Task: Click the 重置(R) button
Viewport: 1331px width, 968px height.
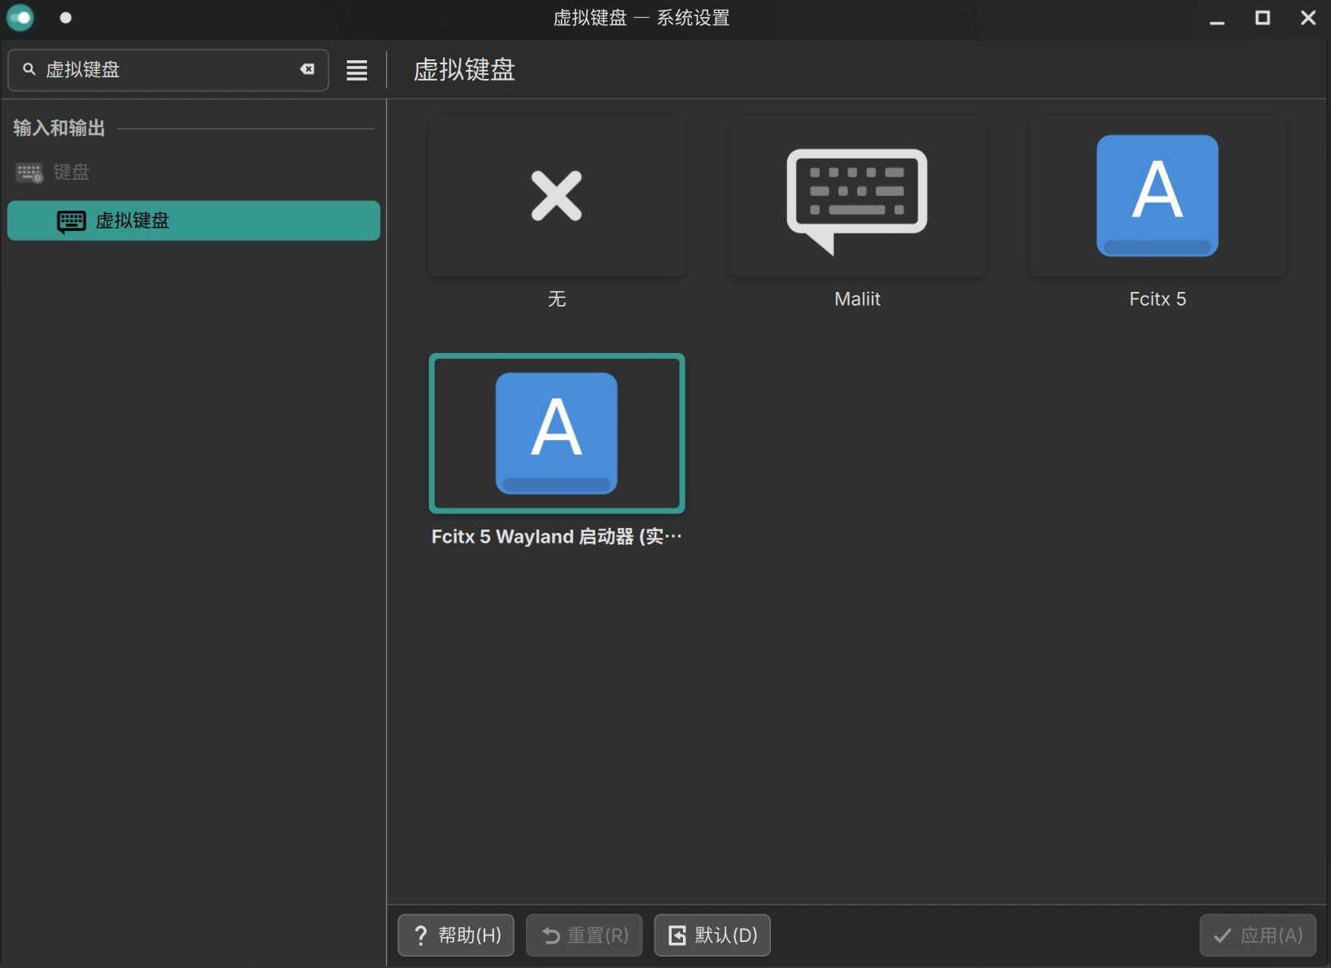Action: (585, 935)
